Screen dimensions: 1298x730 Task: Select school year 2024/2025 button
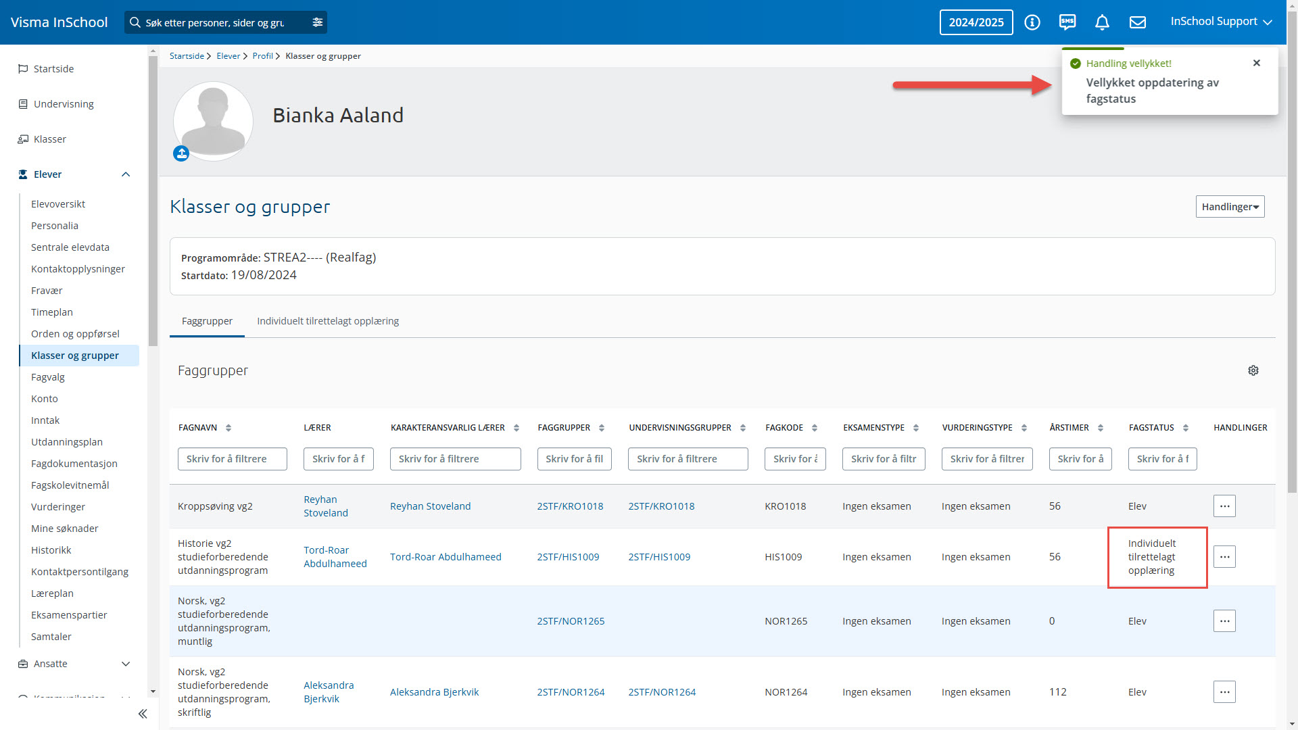pyautogui.click(x=976, y=22)
